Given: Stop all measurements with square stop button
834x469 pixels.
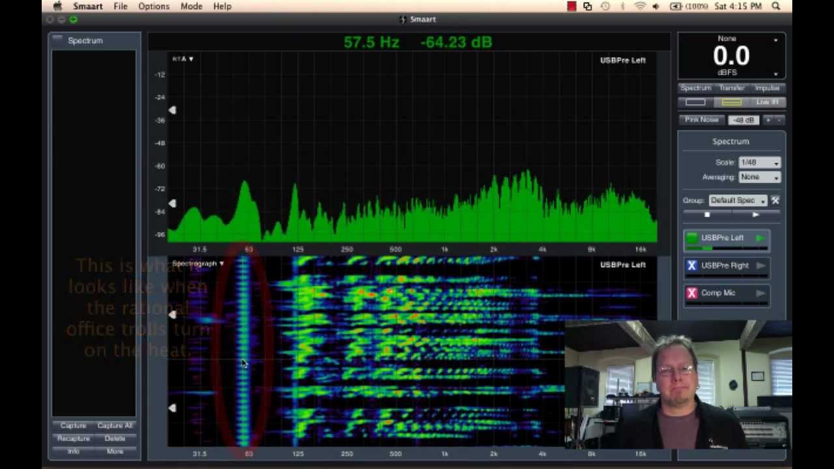Looking at the screenshot, I should 707,215.
